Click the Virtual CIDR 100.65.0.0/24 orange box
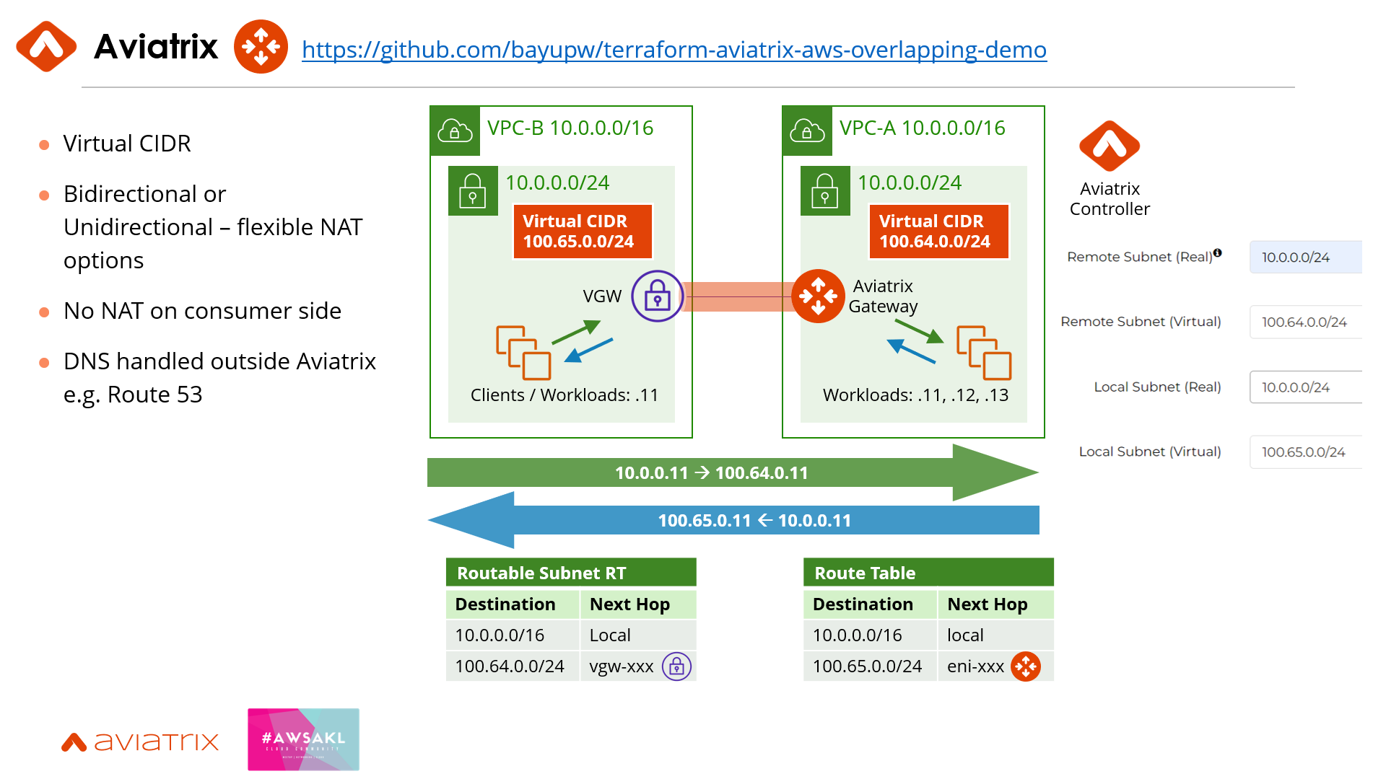Screen dimensions: 1386x779 582,232
